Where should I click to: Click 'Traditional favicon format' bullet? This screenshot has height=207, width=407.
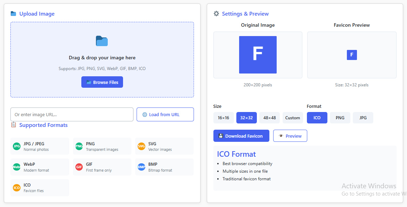246,179
